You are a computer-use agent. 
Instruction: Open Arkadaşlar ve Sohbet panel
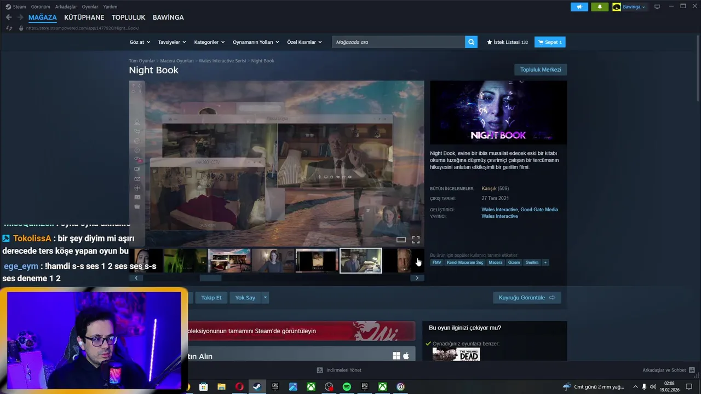668,370
